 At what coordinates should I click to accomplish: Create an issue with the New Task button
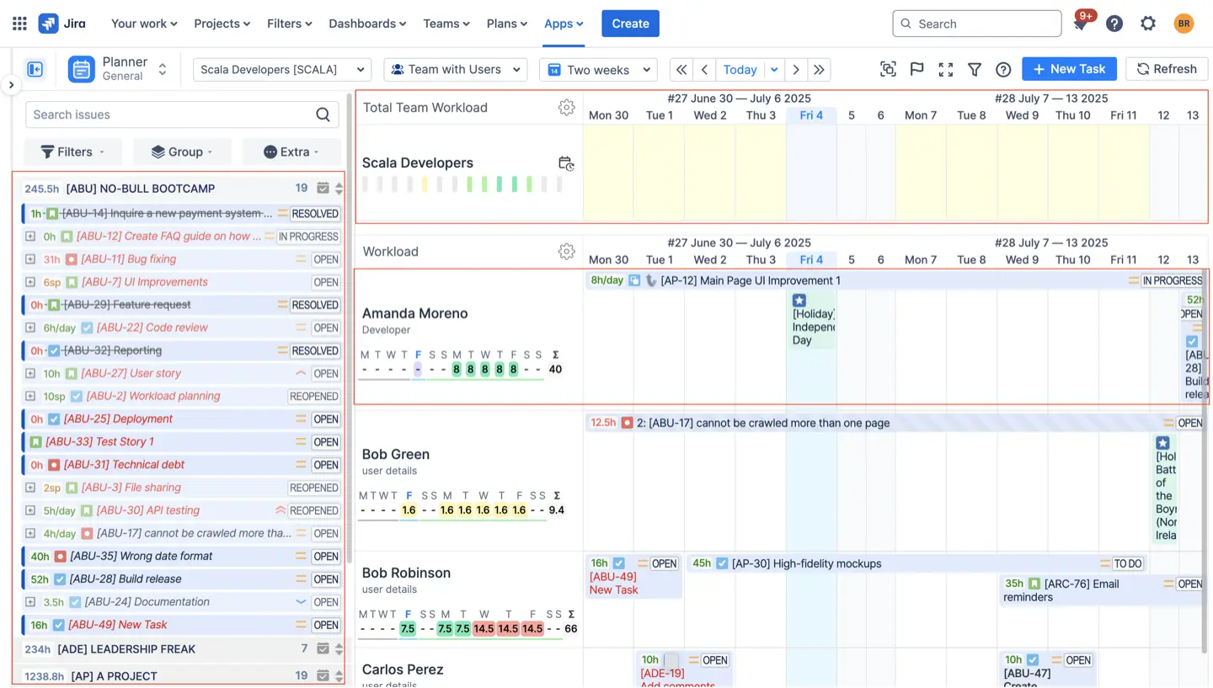[x=1069, y=69]
